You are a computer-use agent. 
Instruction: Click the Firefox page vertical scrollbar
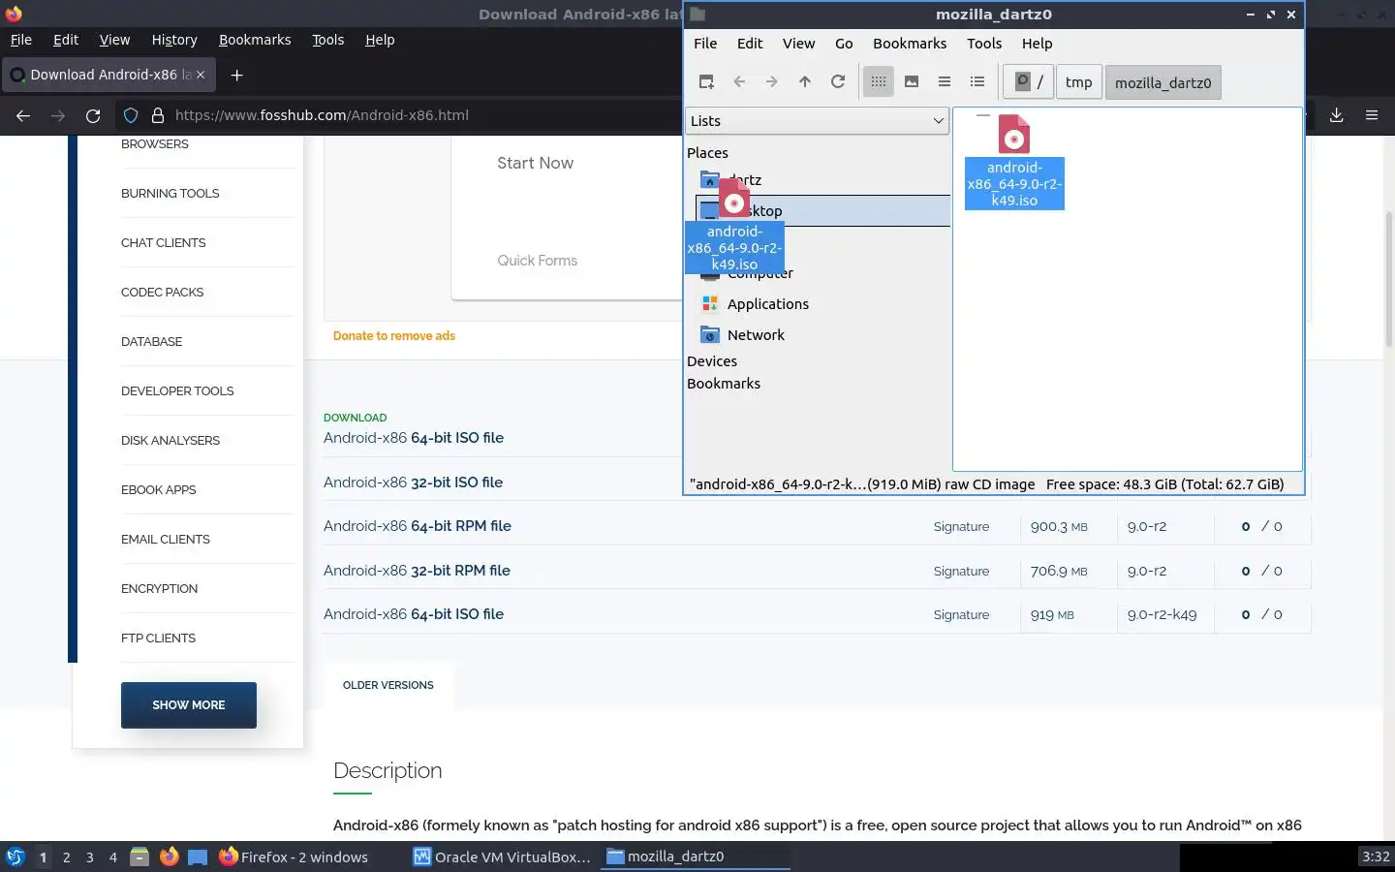pos(1389,281)
